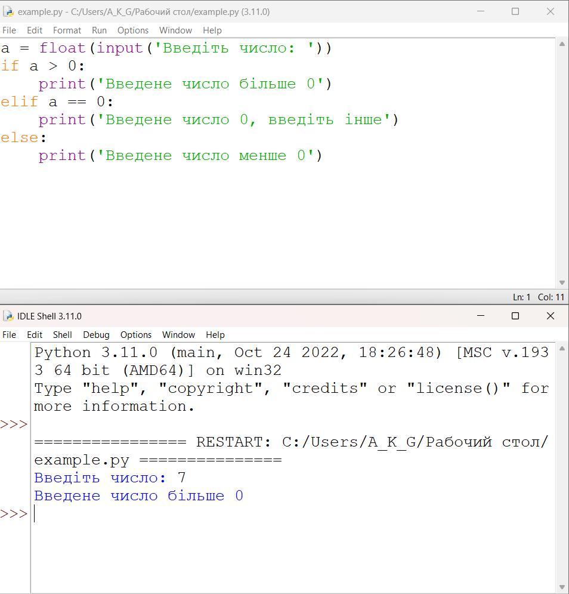Viewport: 569px width, 594px height.
Task: Click shell output 'Введене число більше 0'
Action: [138, 496]
